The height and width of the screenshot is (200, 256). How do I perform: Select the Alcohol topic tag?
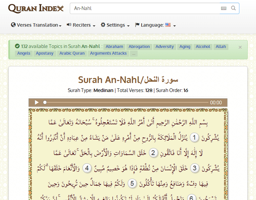tap(203, 47)
